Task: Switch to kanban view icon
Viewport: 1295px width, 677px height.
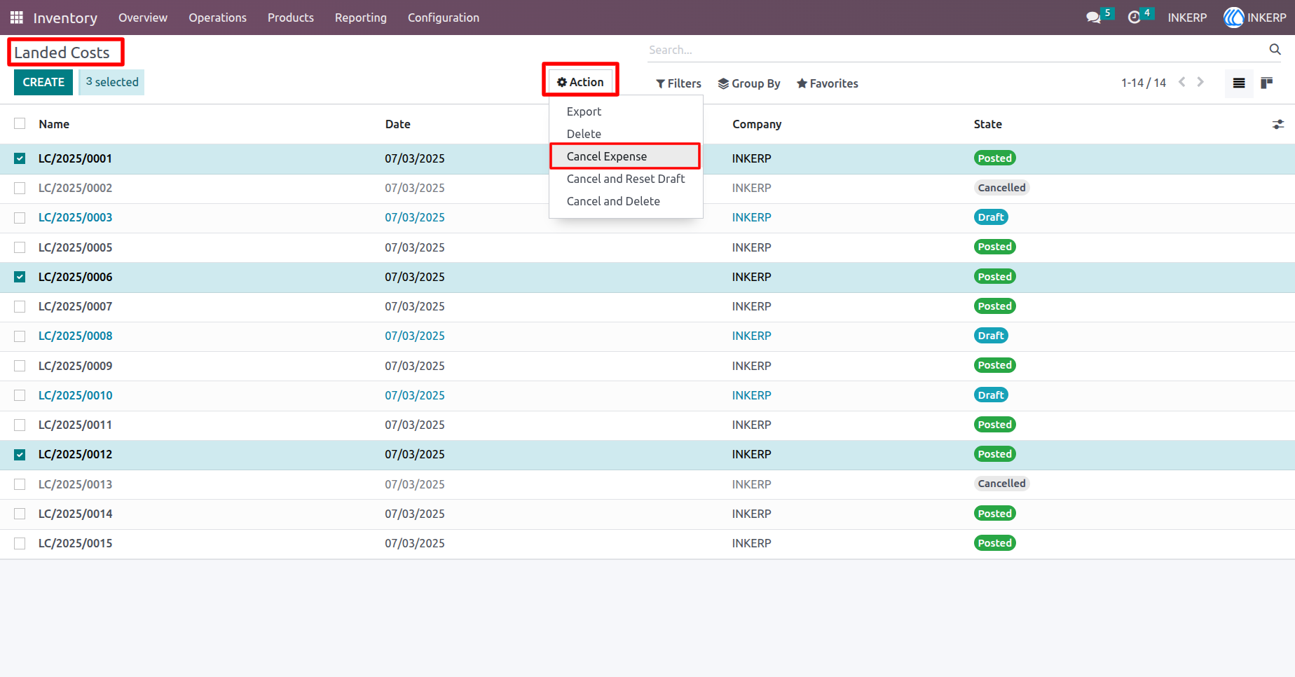Action: (1266, 83)
